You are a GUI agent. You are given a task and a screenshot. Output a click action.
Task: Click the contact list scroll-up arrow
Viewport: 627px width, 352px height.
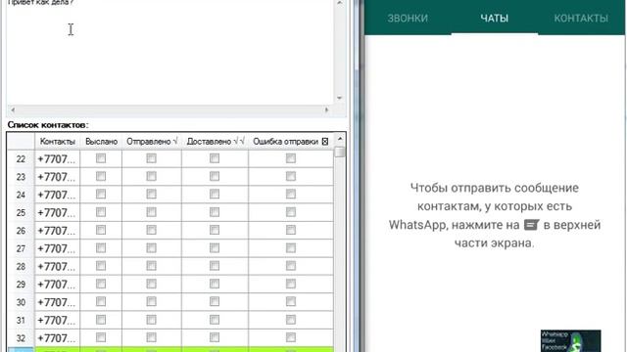340,139
